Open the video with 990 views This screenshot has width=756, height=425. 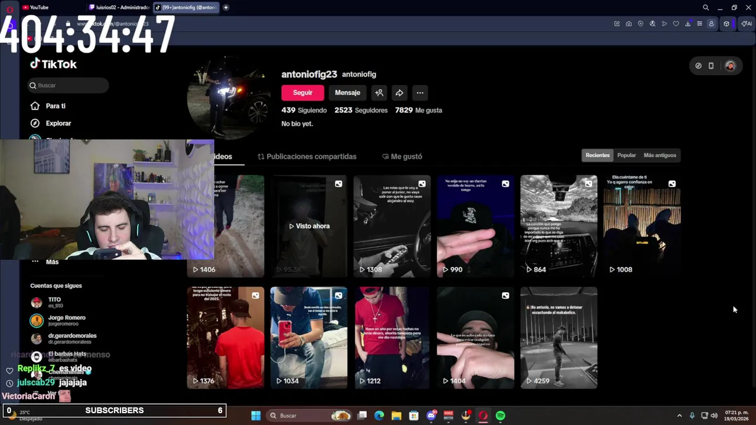[475, 226]
